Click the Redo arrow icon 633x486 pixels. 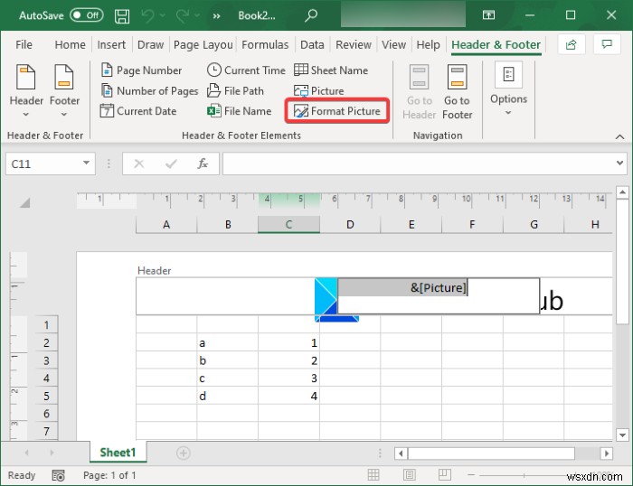pos(183,15)
